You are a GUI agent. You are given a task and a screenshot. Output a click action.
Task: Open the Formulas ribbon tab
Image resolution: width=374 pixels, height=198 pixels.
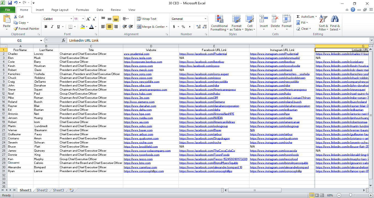pos(82,10)
